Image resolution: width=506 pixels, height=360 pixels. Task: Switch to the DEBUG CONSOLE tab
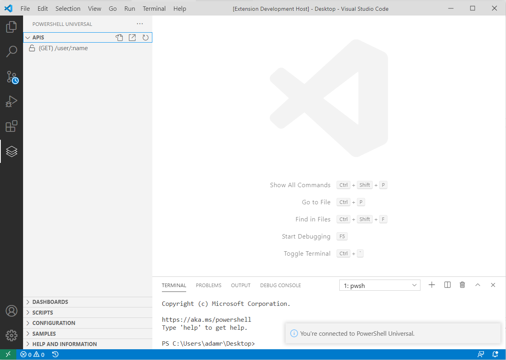pos(280,285)
